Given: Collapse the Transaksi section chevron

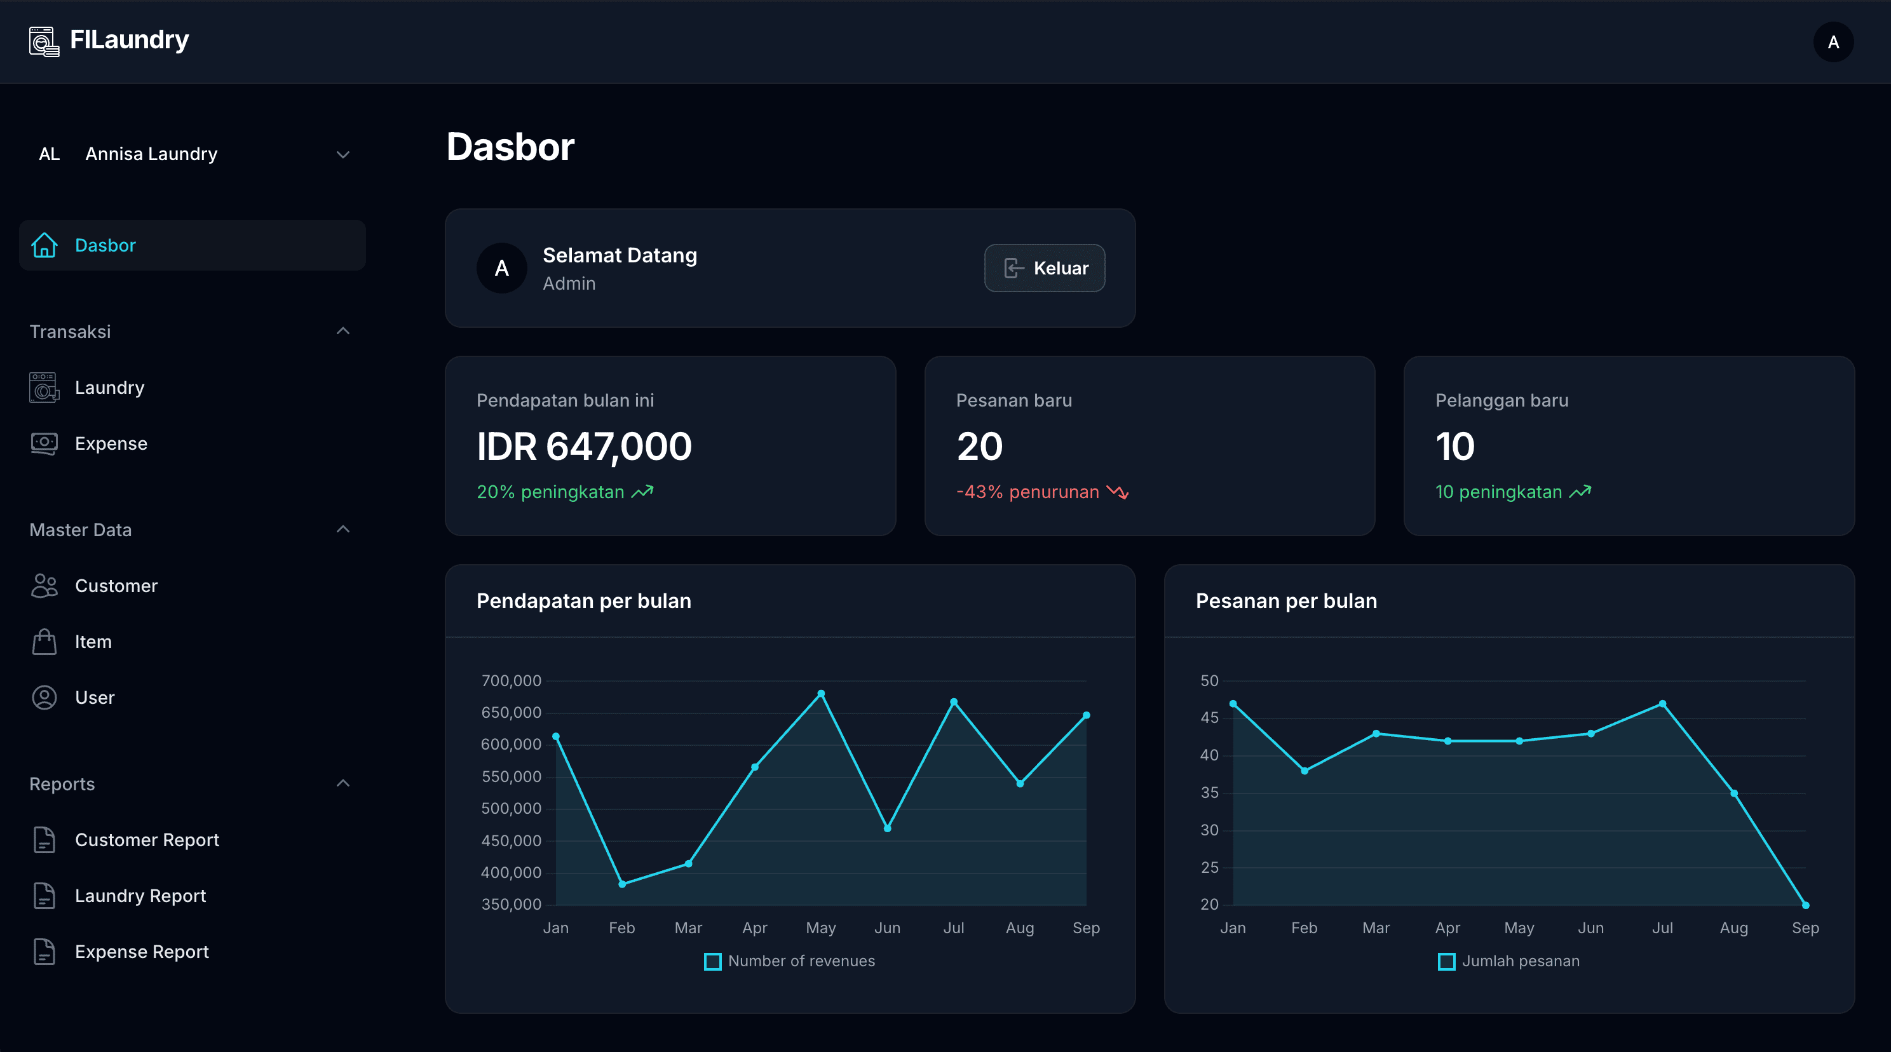Looking at the screenshot, I should tap(343, 331).
